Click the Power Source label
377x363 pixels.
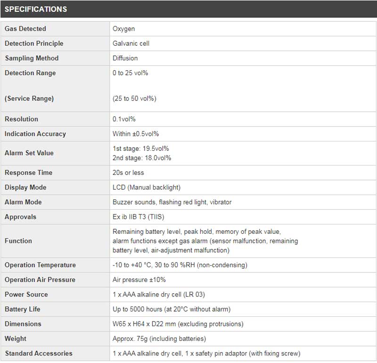pyautogui.click(x=26, y=294)
